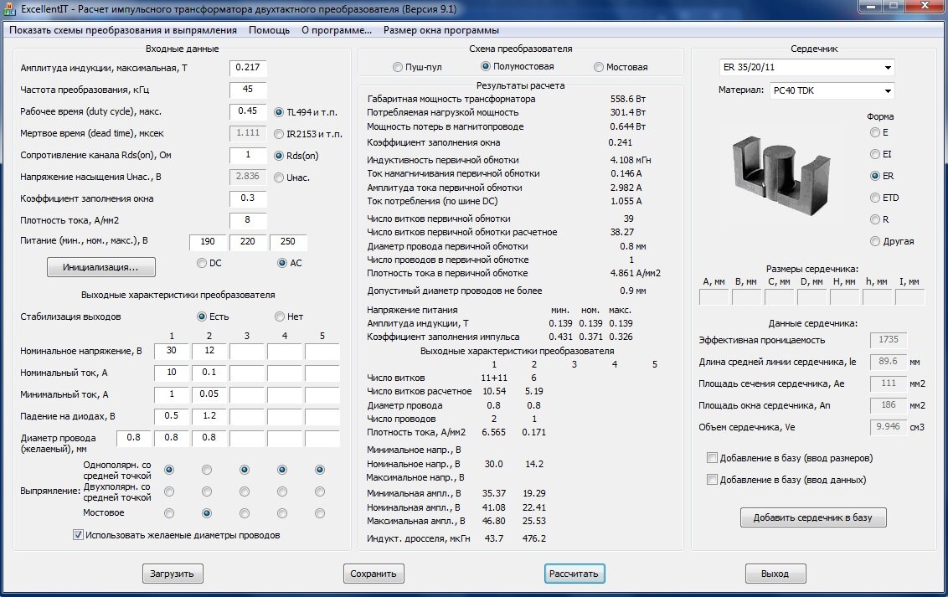
Task: Enable Добавление в базу (ввод размеров)
Action: 790,458
